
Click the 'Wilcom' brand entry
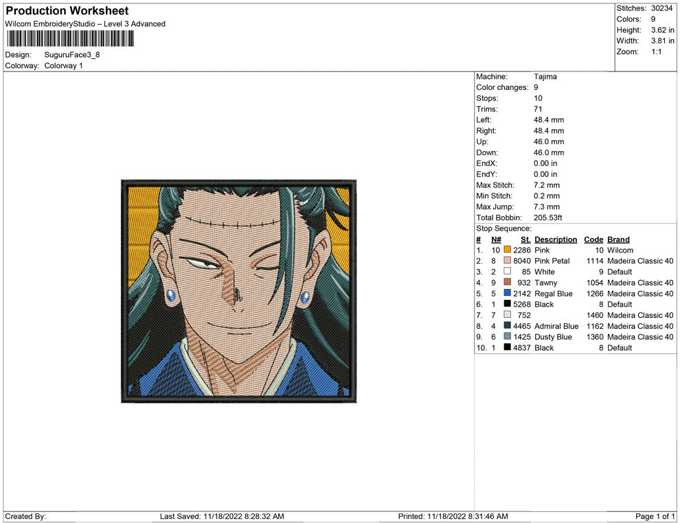(620, 250)
